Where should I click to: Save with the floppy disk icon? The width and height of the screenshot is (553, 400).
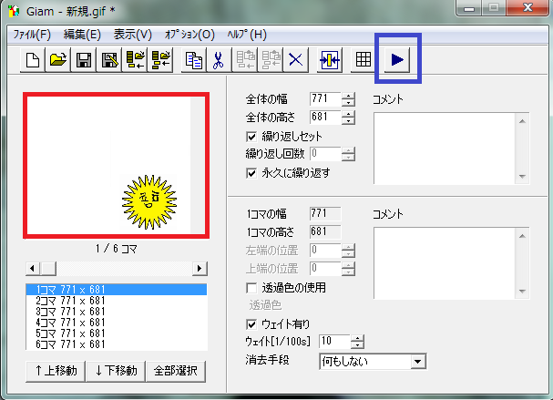point(83,59)
